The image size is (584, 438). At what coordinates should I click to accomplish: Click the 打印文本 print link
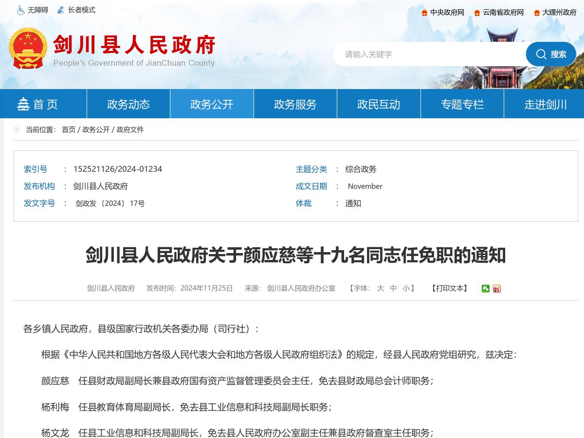(x=449, y=288)
